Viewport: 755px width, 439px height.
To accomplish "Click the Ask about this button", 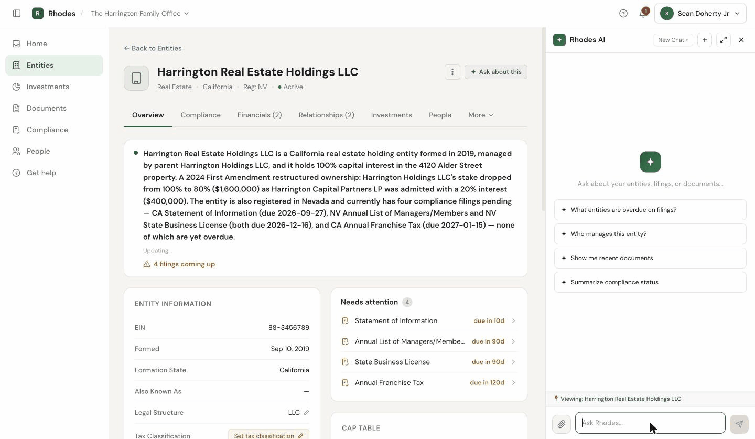I will pyautogui.click(x=496, y=72).
